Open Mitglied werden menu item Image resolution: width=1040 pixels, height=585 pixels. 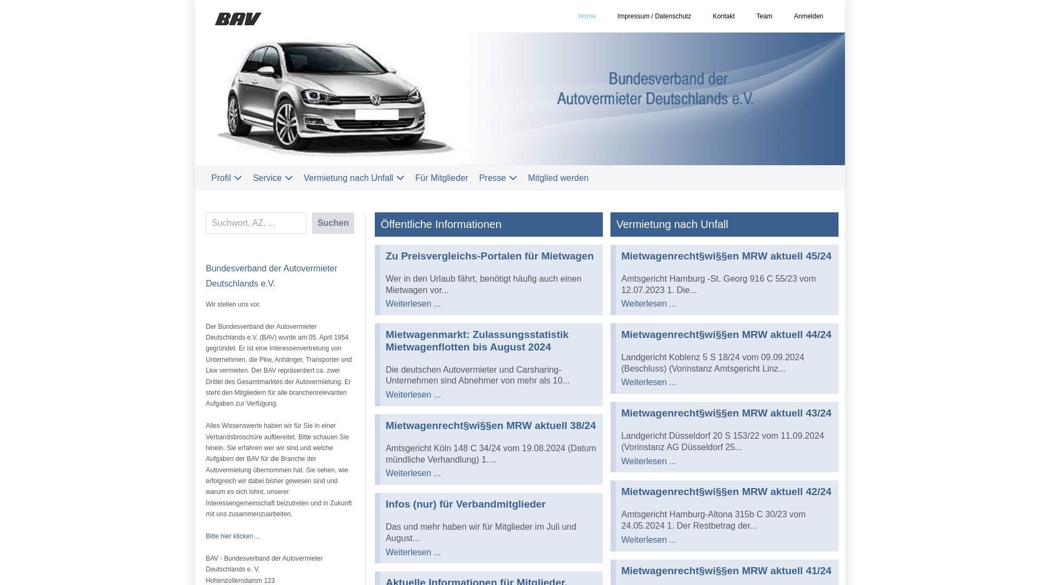(558, 178)
